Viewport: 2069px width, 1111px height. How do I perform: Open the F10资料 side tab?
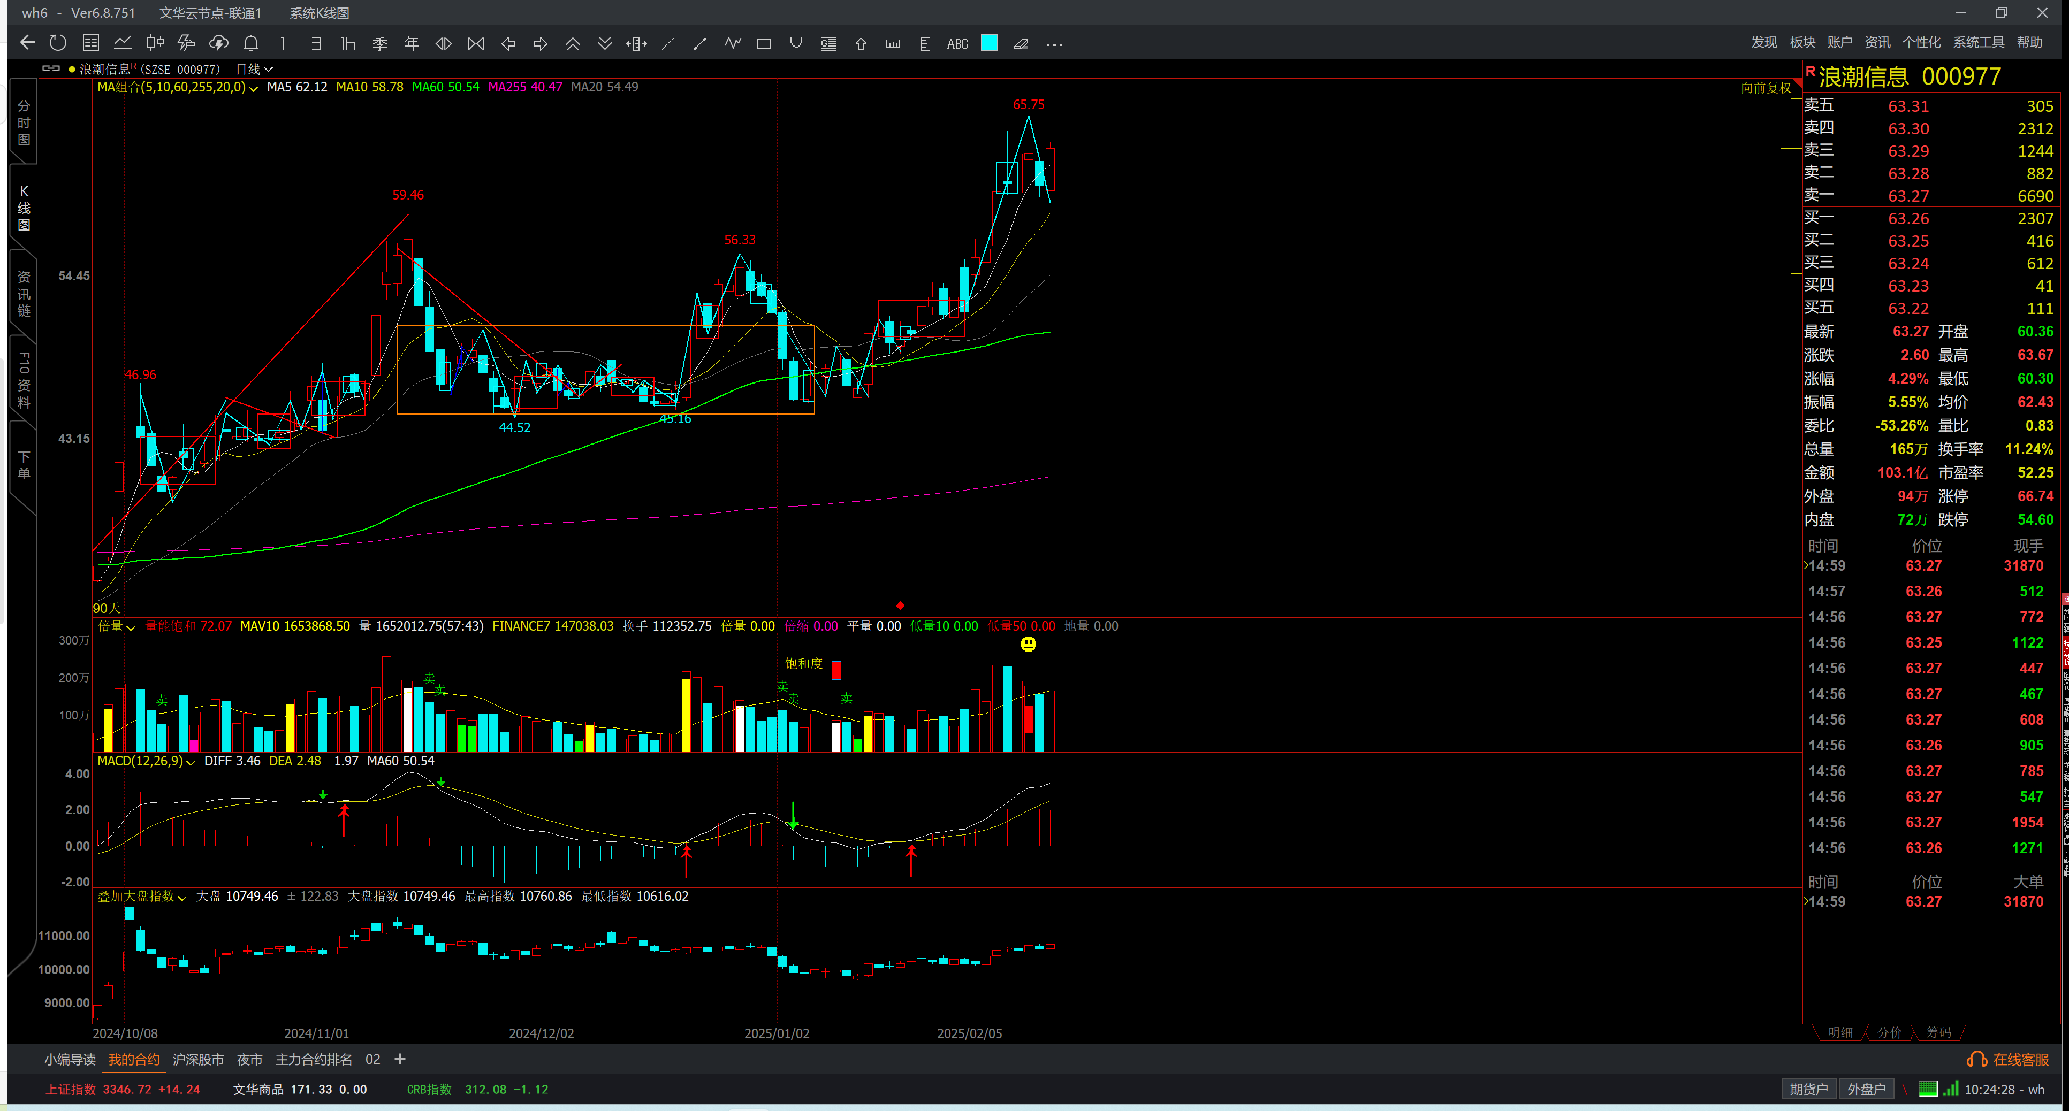click(x=24, y=380)
